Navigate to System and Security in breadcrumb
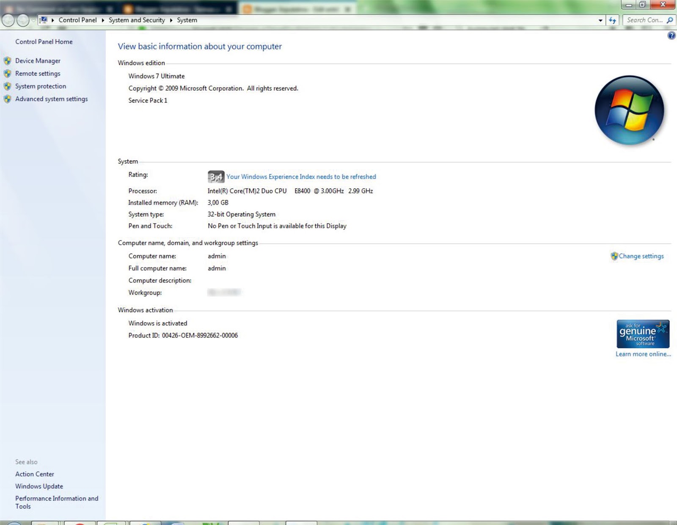Viewport: 677px width, 525px height. (x=137, y=20)
